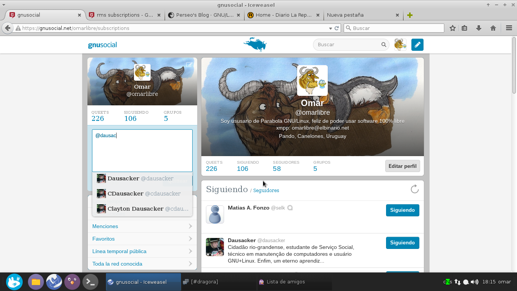Click the magnifier in the gnusocial search
The image size is (517, 291).
point(384,45)
